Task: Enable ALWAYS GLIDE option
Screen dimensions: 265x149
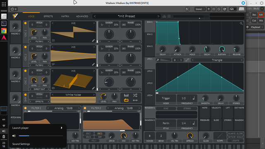Action: point(235,133)
